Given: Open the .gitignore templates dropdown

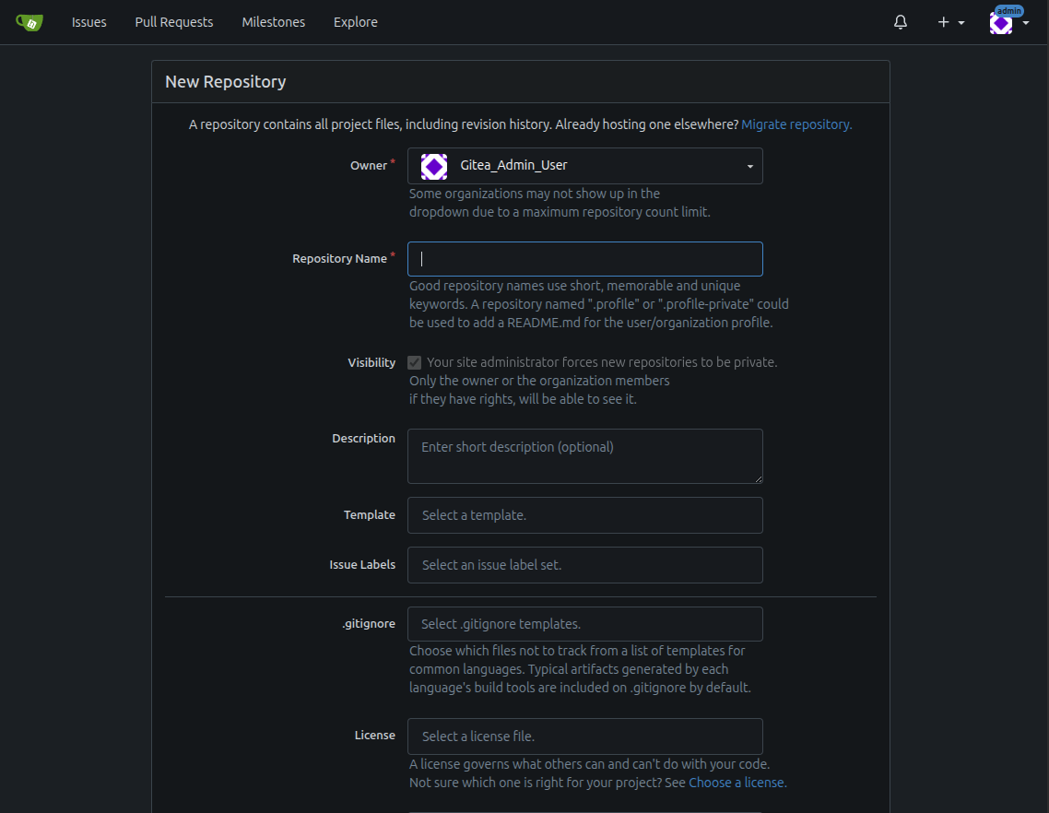Looking at the screenshot, I should [584, 624].
